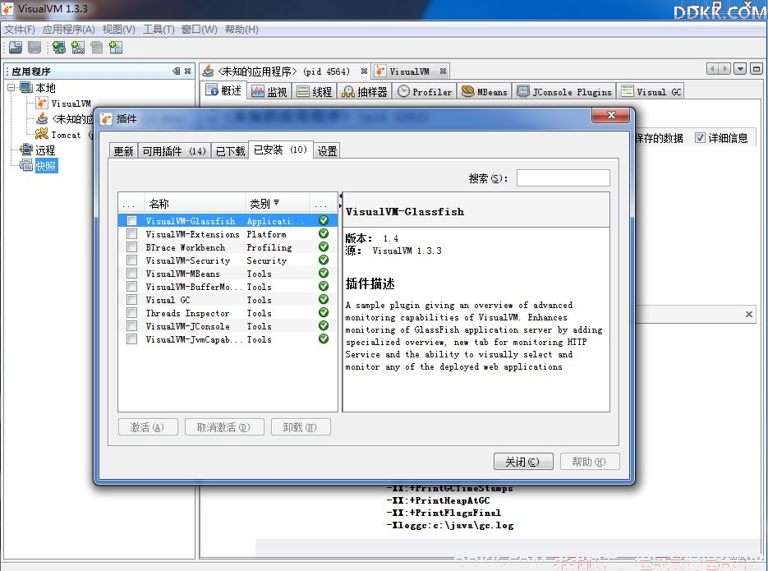Close the inner panel with X behind dialog
The image size is (768, 571).
click(749, 314)
